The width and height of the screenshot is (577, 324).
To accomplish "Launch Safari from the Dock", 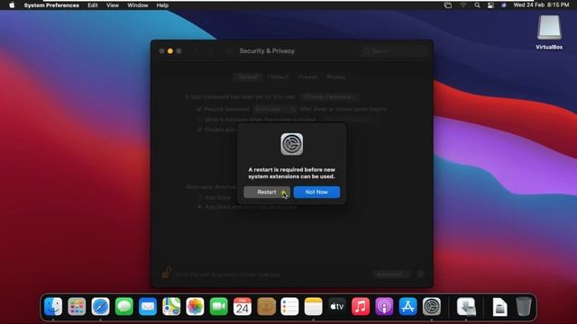I will tap(100, 306).
